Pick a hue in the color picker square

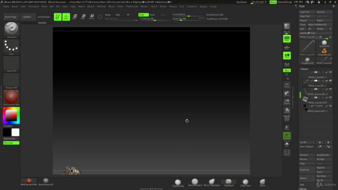click(x=11, y=116)
